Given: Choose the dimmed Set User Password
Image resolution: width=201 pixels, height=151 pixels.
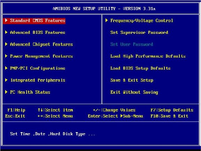Looking at the screenshot, I should click(132, 44).
